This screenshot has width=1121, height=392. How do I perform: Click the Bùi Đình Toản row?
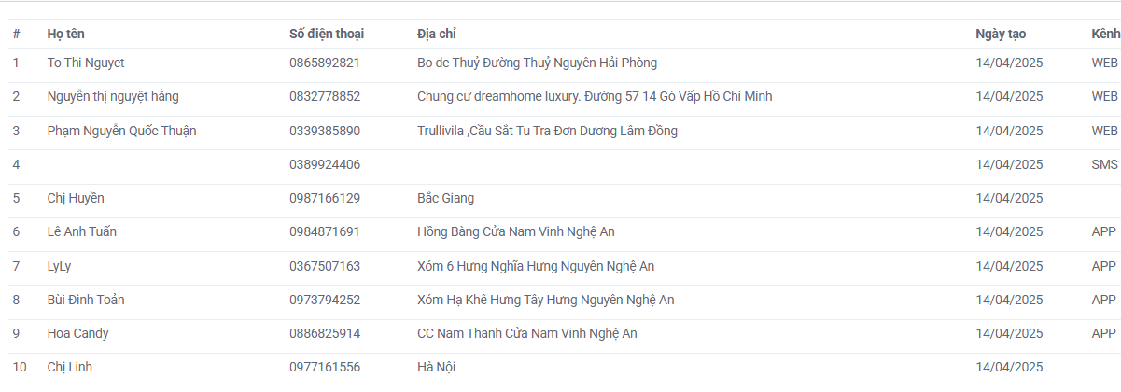pos(565,300)
